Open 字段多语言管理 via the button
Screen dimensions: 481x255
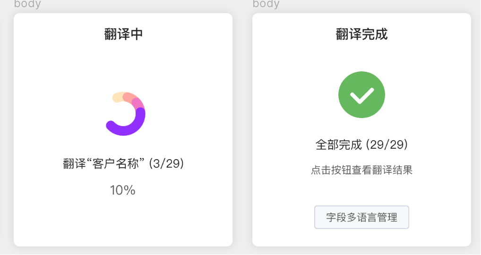click(361, 217)
